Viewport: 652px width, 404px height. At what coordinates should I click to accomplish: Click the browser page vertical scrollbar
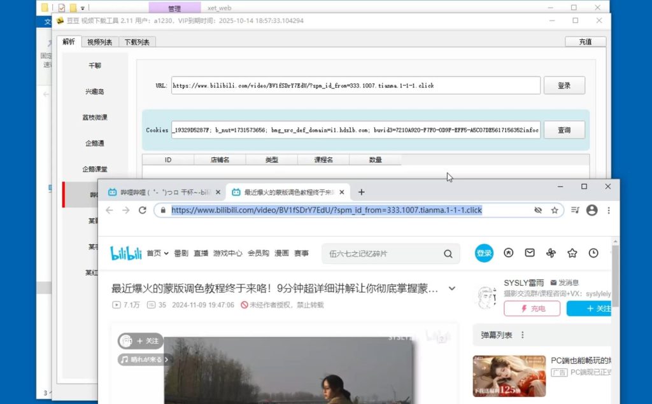point(616,276)
